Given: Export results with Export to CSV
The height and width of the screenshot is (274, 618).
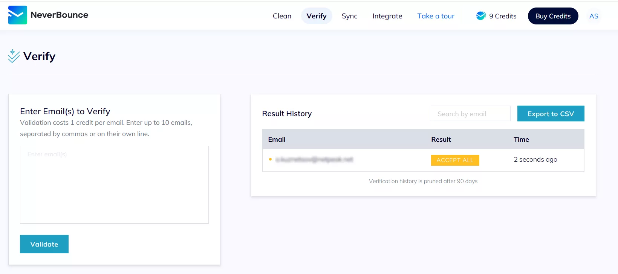Looking at the screenshot, I should click(551, 114).
